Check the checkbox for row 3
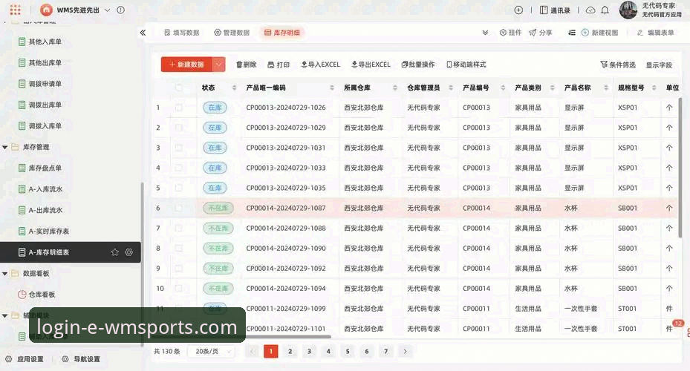The height and width of the screenshot is (371, 690). click(179, 148)
